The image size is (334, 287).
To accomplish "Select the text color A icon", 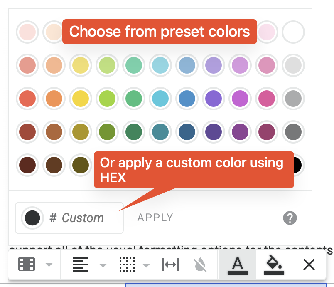I will tap(238, 265).
